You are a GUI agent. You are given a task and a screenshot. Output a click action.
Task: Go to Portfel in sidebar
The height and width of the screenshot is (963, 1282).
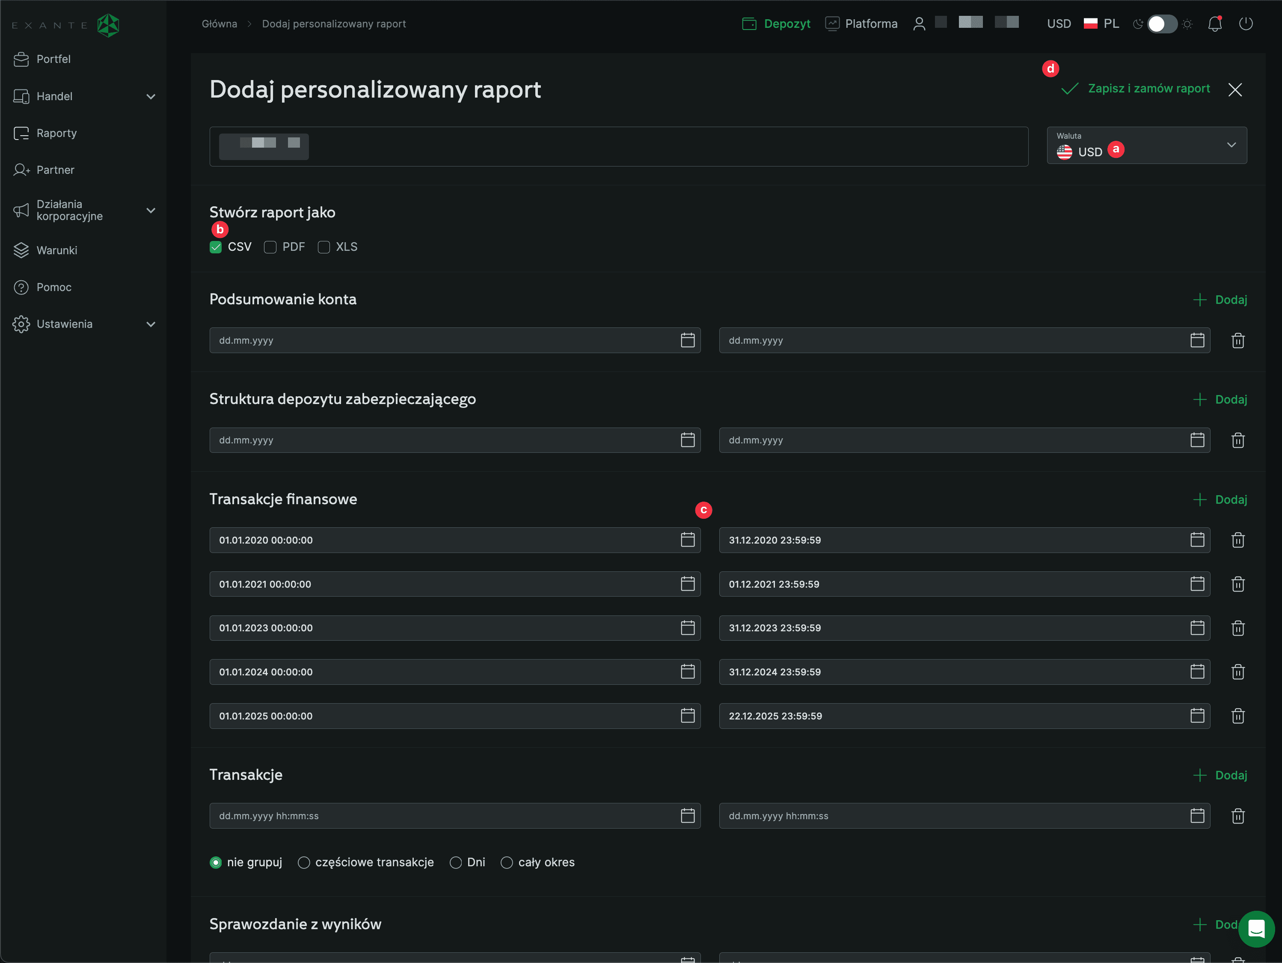click(53, 59)
